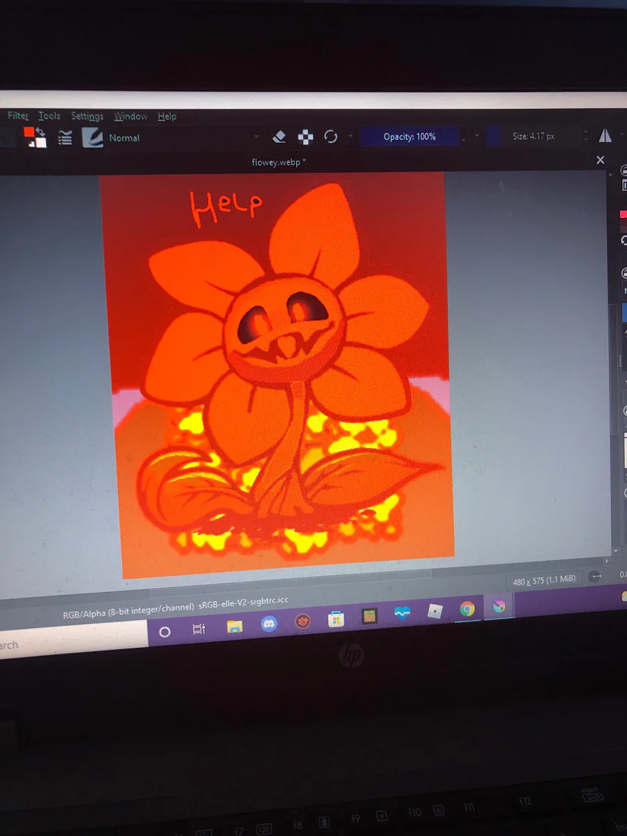Open Roblox icon on the taskbar
Screen dimensions: 627x836
(435, 612)
